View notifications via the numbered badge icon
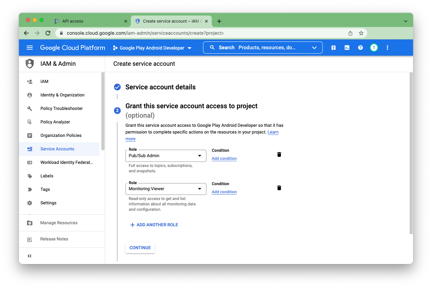The height and width of the screenshot is (289, 432). (x=374, y=48)
